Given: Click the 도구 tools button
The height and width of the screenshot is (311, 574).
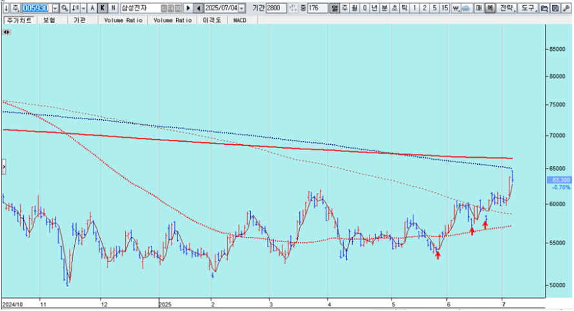Looking at the screenshot, I should click(528, 8).
